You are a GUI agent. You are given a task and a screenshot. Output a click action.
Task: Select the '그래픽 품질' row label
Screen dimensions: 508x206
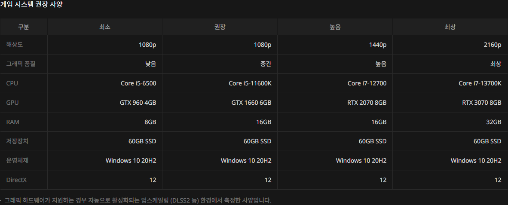click(x=21, y=64)
